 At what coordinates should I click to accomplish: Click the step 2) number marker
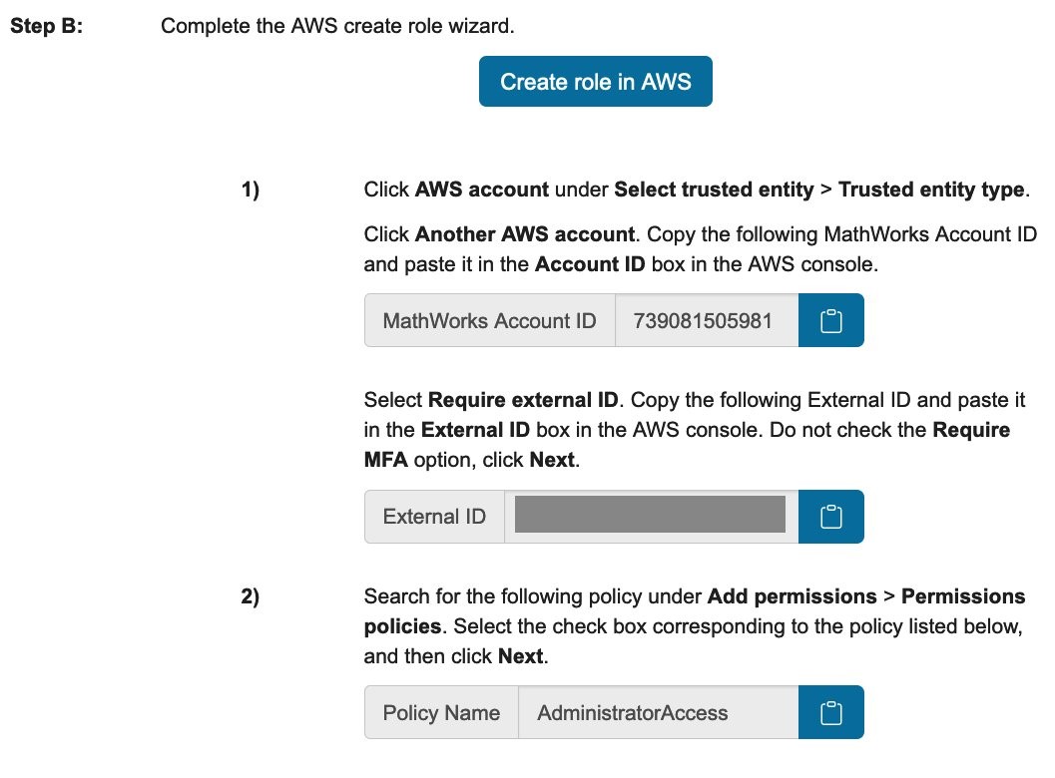point(250,597)
